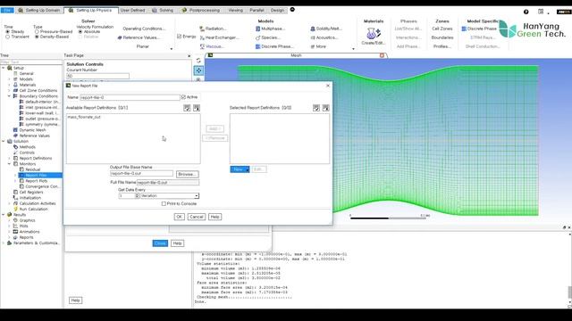The image size is (572, 321).
Task: Open Residual under Monitors
Action: click(32, 169)
